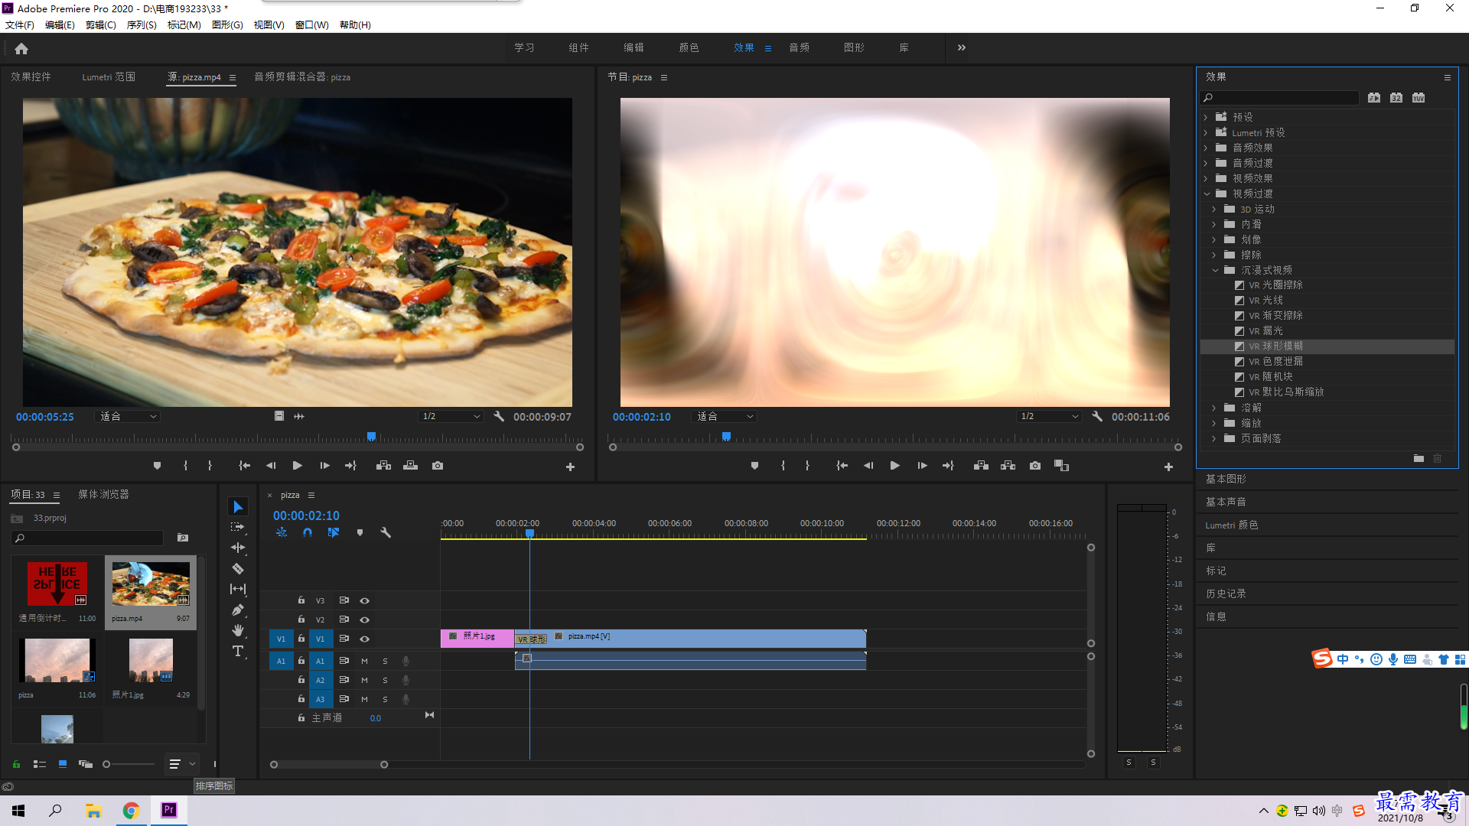
Task: Click the source monitor playhead marker
Action: [x=371, y=437]
